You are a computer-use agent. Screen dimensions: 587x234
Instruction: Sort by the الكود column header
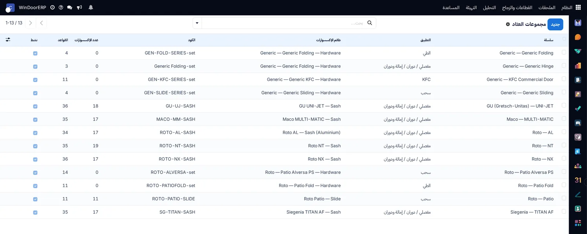pyautogui.click(x=192, y=40)
